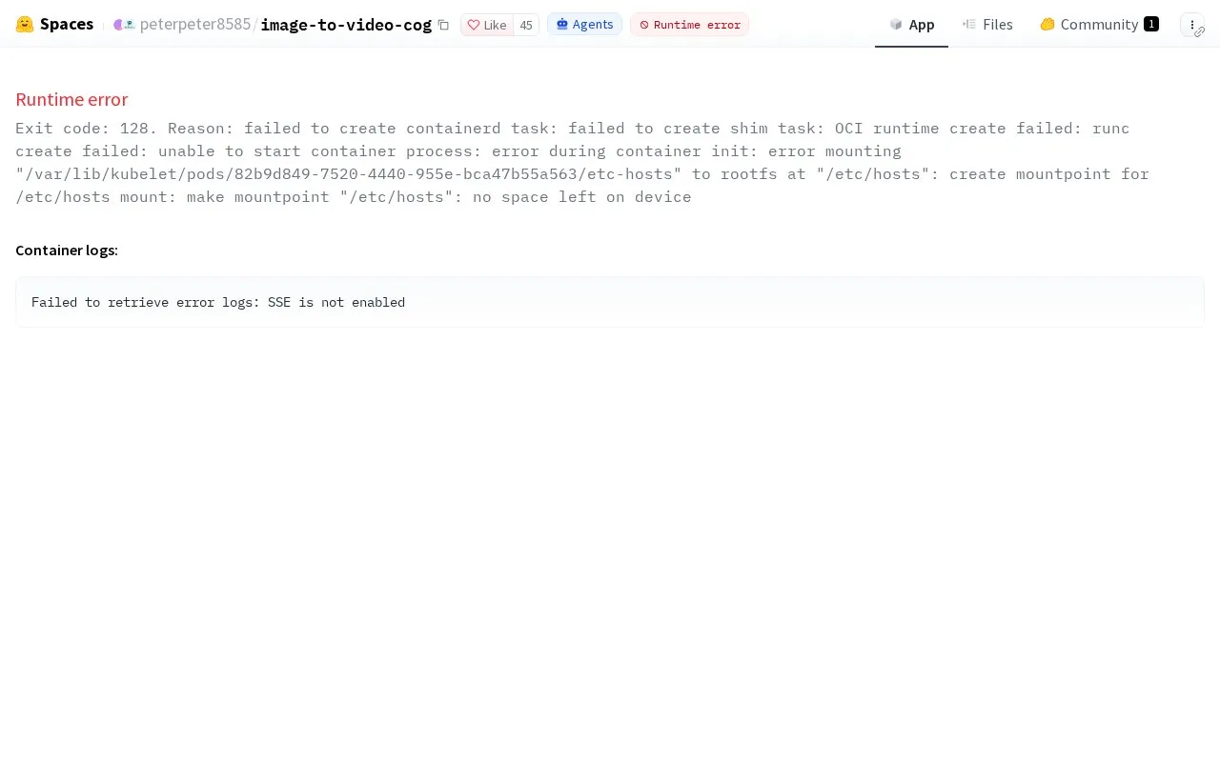This screenshot has height=762, width=1220.
Task: Switch to the App tab
Action: tap(911, 24)
